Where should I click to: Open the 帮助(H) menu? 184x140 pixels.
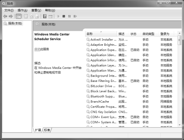click(x=50, y=10)
